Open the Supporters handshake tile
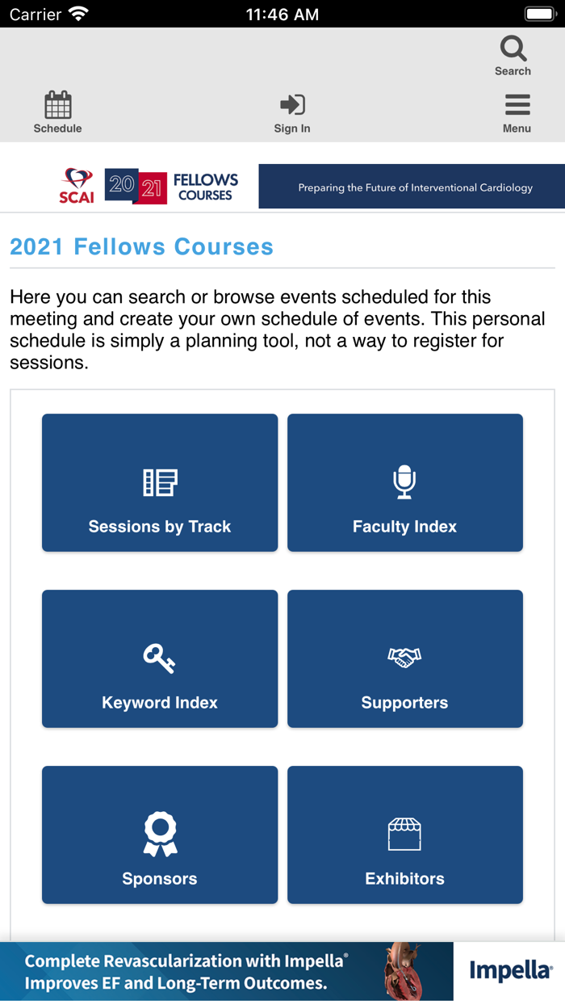This screenshot has width=565, height=1005. click(404, 658)
